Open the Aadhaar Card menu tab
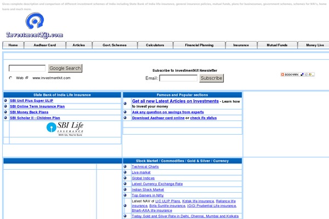Screen dimensions: 329x219 click(45, 45)
